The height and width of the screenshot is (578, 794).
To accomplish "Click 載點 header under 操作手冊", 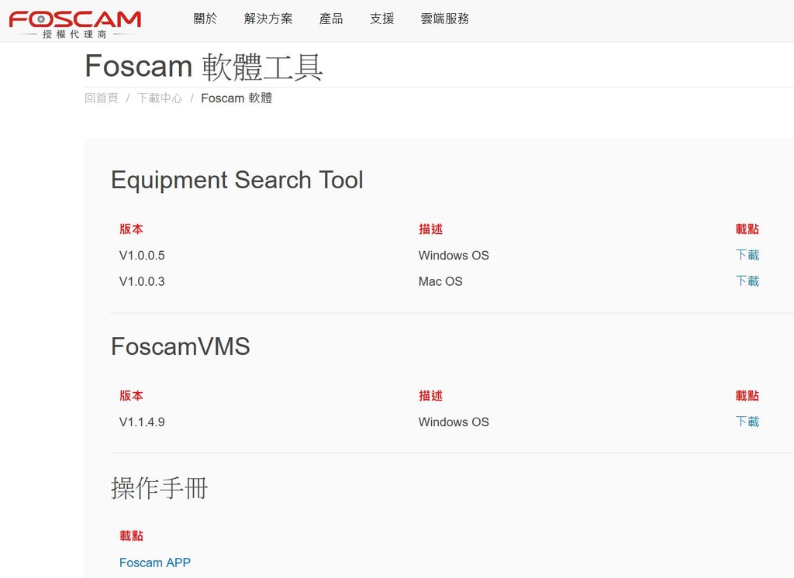I will click(131, 535).
